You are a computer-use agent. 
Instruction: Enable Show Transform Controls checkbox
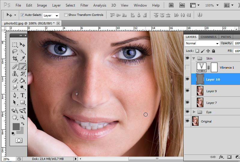pos(66,15)
